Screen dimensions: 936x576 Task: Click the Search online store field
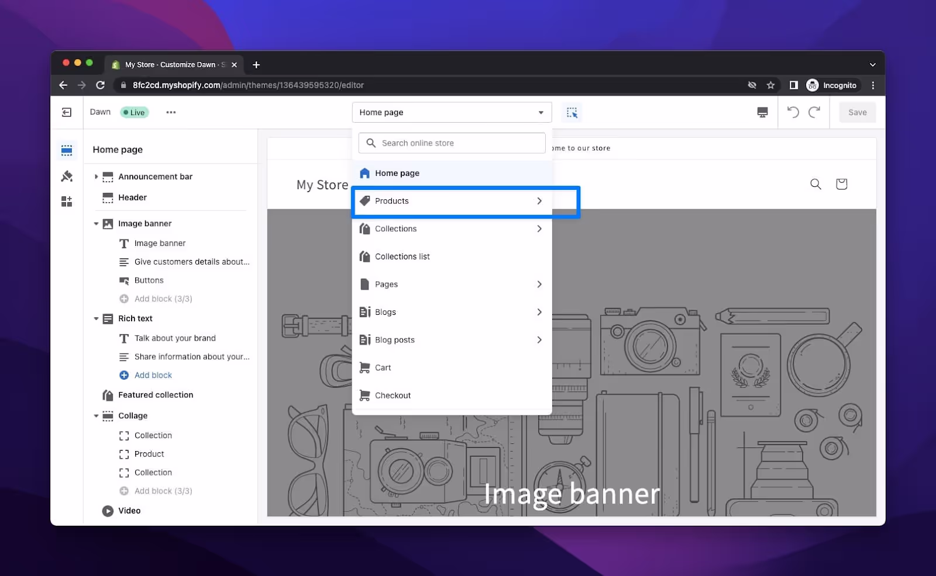[452, 143]
